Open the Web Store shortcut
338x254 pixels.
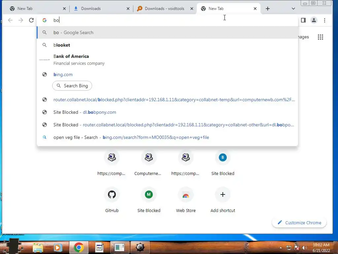pyautogui.click(x=186, y=200)
